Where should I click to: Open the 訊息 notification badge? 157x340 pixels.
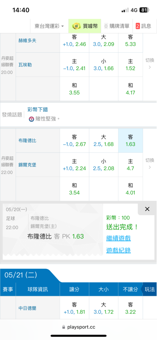138,26
